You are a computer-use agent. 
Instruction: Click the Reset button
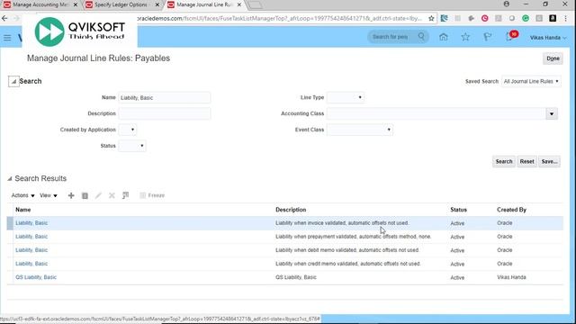click(x=526, y=161)
